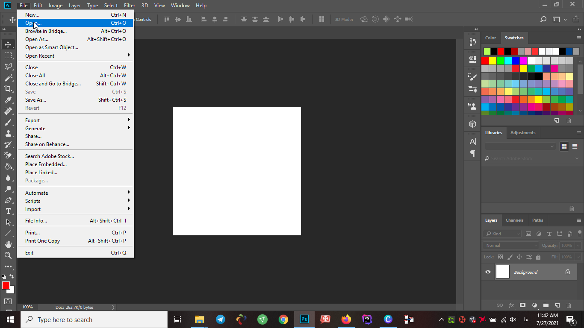Select the Magic Wand tool
The height and width of the screenshot is (328, 584).
[x=8, y=78]
